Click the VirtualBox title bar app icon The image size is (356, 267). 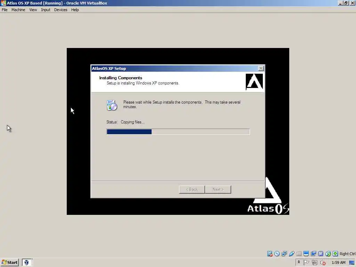[3, 3]
